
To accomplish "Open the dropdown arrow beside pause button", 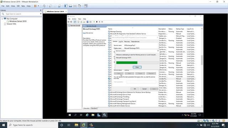I will (38, 6).
